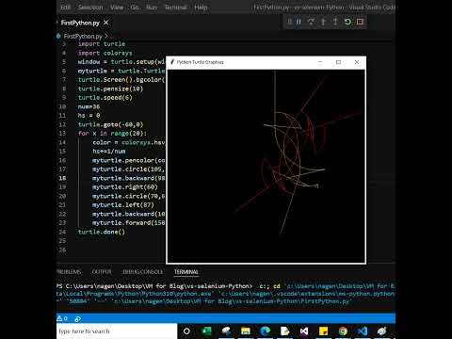The height and width of the screenshot is (339, 452).
Task: Open the Selection menu
Action: pyautogui.click(x=90, y=8)
